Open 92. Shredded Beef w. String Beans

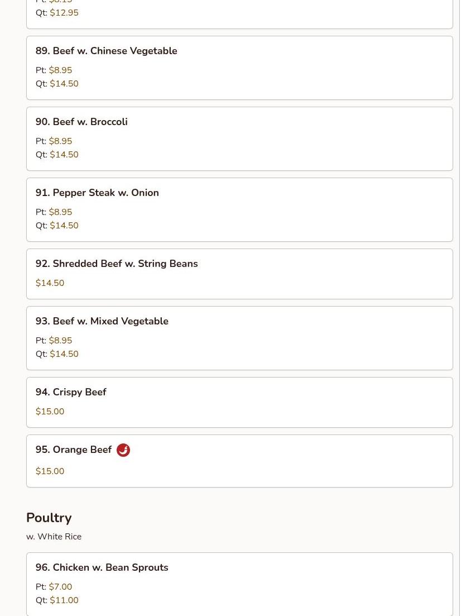[239, 274]
